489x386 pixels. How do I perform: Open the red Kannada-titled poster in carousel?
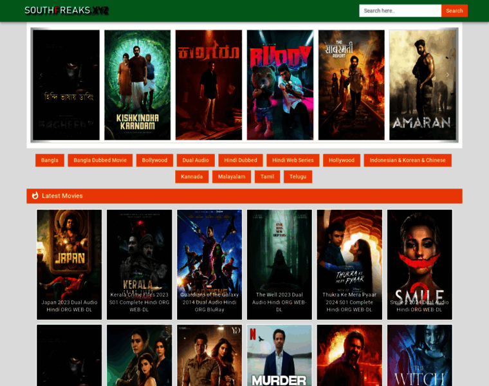coord(208,85)
